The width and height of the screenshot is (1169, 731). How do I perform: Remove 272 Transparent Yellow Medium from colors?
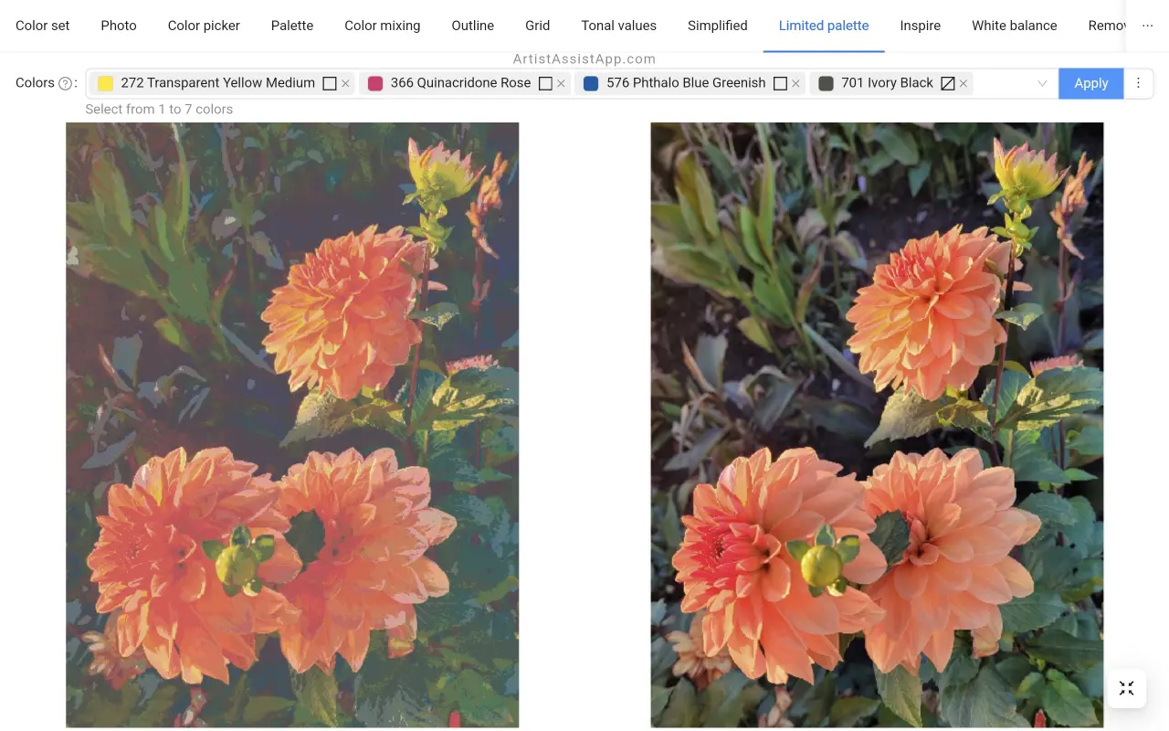(x=346, y=83)
